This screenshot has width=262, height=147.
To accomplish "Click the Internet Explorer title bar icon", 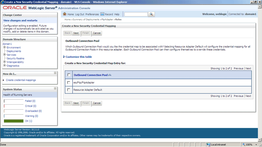I will 2,2.
